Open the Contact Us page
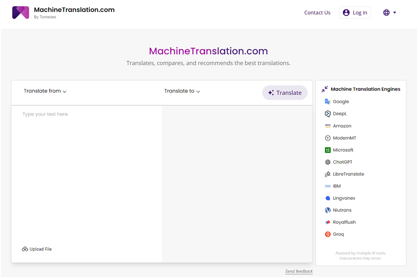 [317, 12]
